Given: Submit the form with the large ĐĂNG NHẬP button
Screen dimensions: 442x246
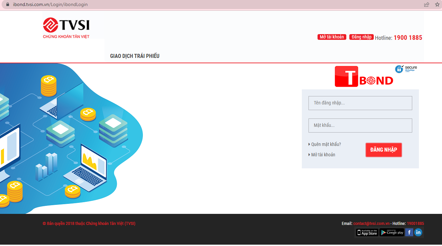Looking at the screenshot, I should point(383,150).
